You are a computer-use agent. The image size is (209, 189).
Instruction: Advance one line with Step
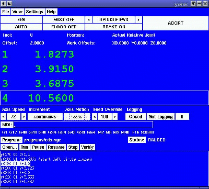73,147
